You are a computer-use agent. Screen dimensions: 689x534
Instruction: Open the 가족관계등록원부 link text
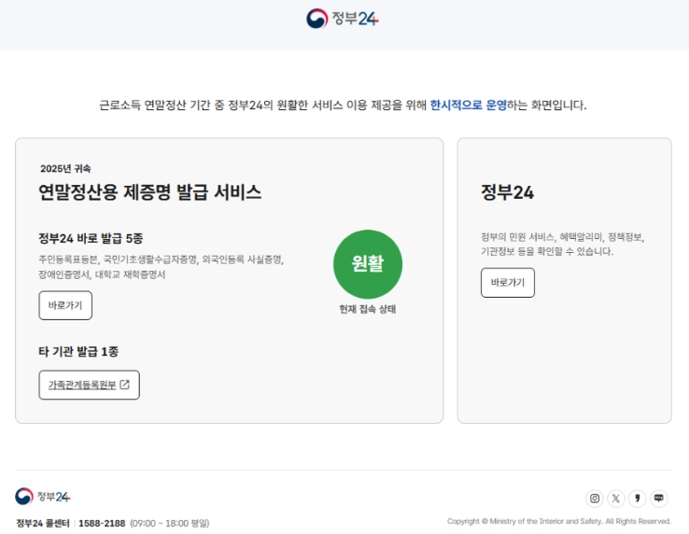click(x=82, y=385)
